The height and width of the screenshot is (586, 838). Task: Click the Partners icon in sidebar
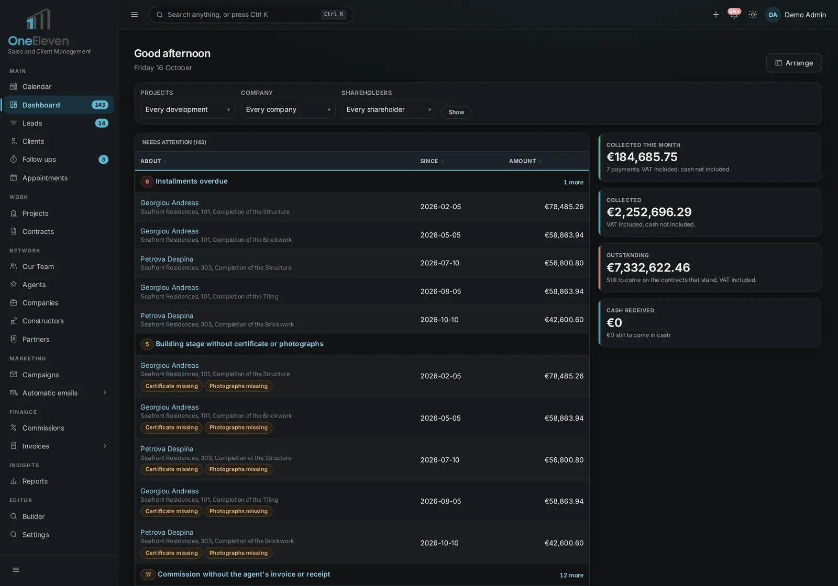14,339
